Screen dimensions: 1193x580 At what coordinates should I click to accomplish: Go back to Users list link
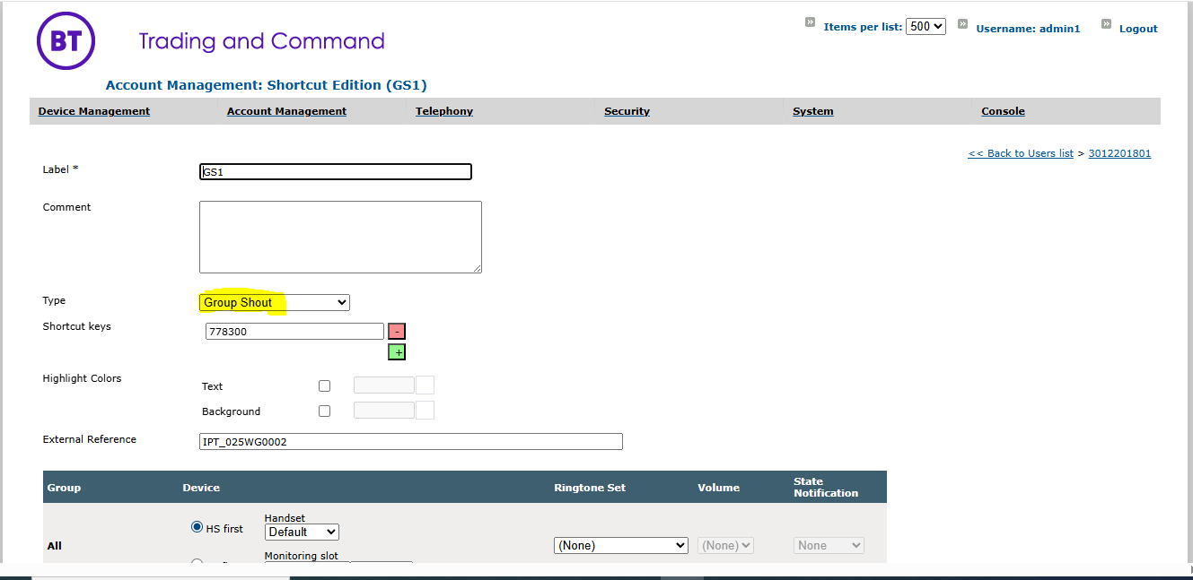1021,153
